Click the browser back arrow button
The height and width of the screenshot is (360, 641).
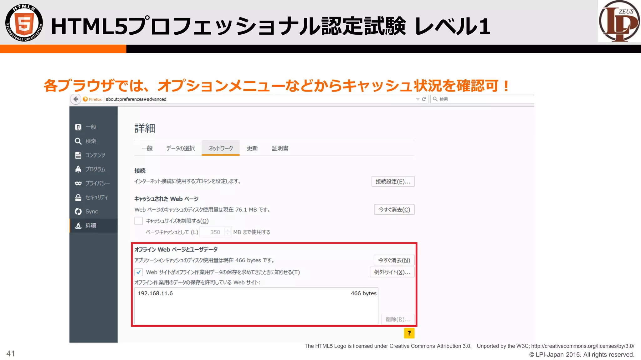[76, 99]
